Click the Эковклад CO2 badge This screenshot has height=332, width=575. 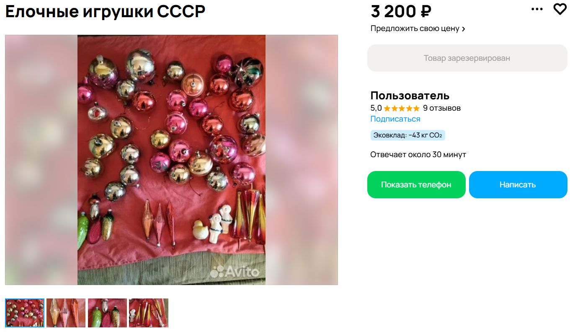coord(407,135)
